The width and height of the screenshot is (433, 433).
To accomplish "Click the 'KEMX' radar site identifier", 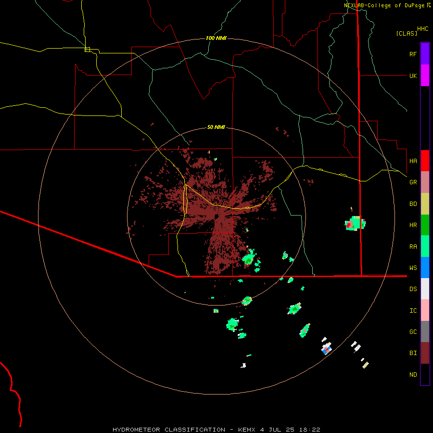I will click(247, 430).
